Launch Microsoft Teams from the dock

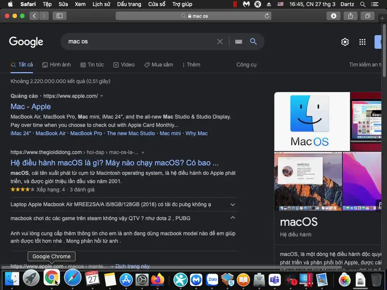coord(275,280)
